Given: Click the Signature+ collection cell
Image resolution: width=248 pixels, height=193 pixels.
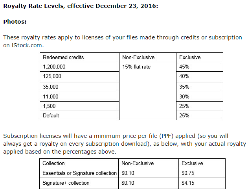Looking at the screenshot, I should point(79,183).
